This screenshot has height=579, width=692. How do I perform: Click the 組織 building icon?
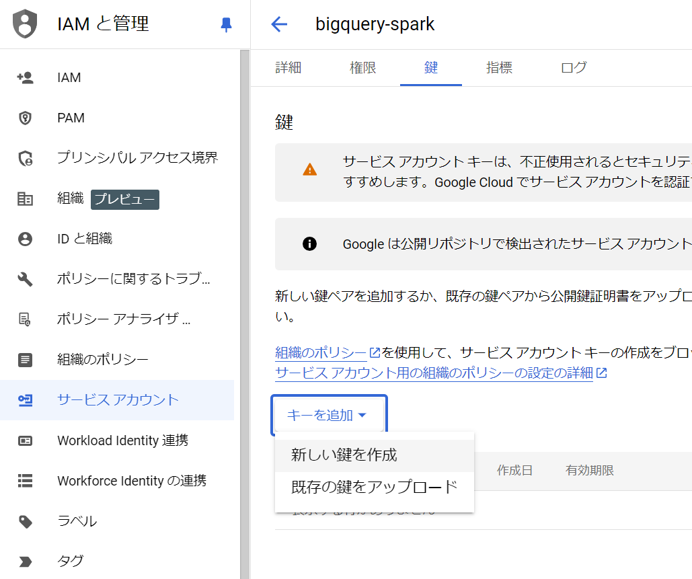click(x=25, y=198)
